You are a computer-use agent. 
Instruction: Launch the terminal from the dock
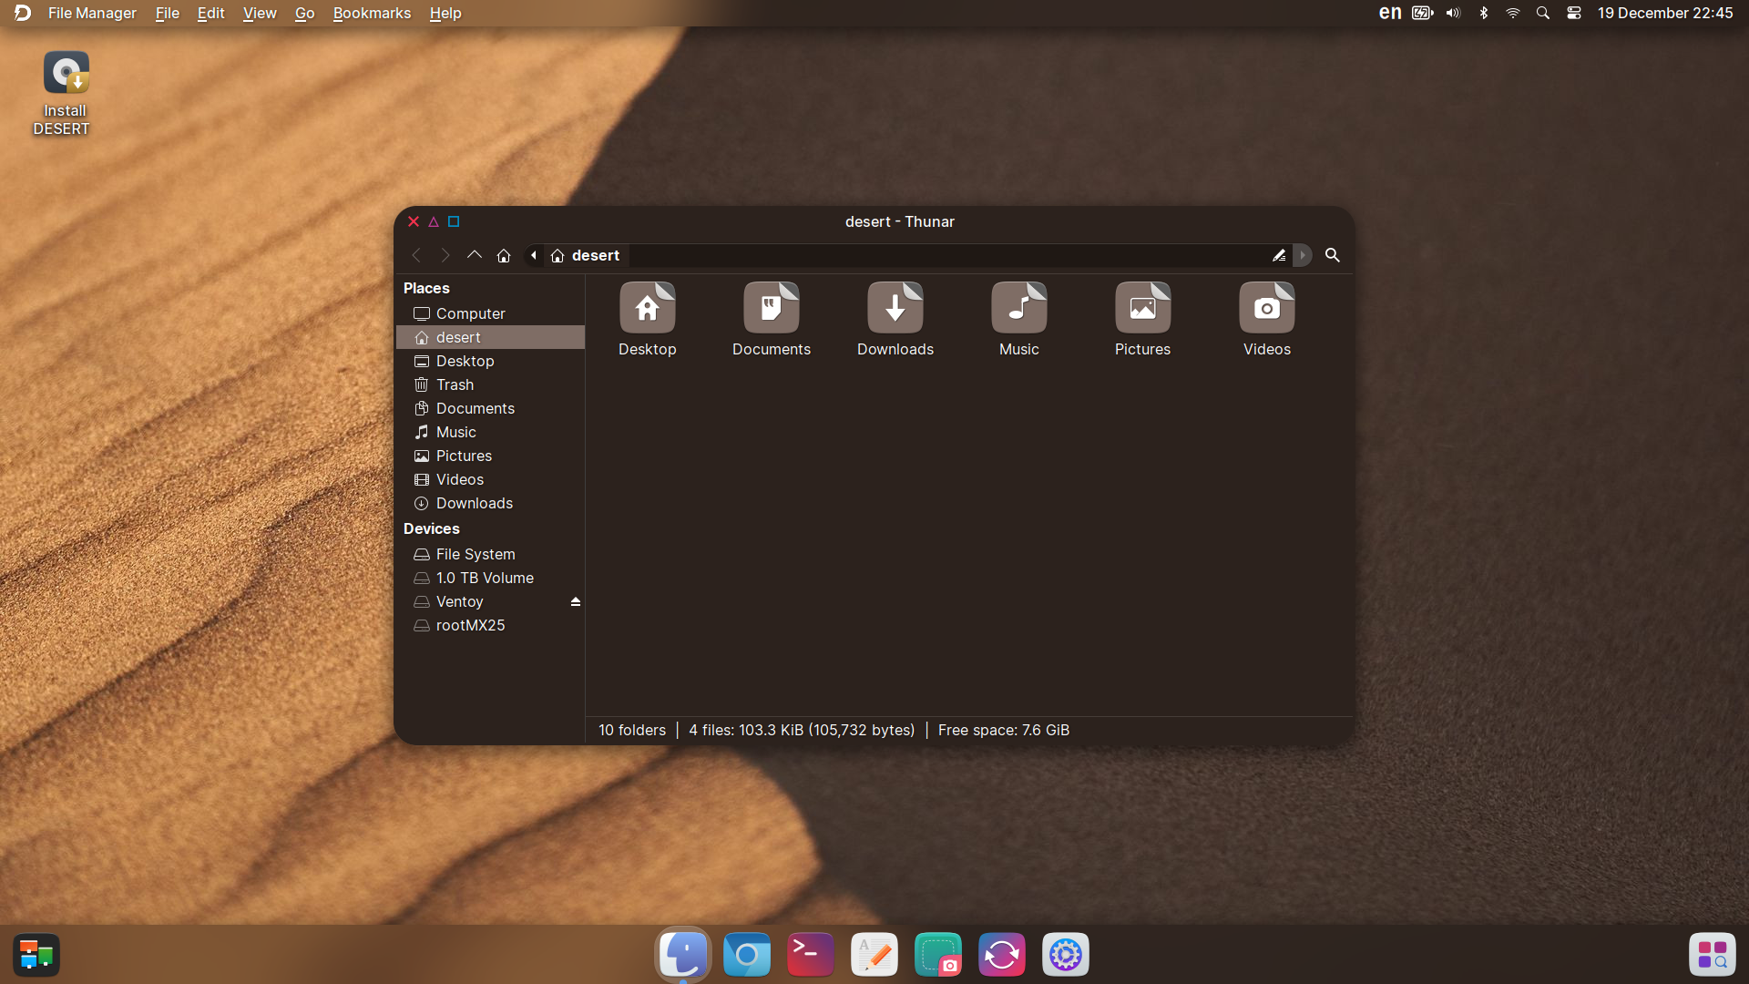(x=810, y=955)
